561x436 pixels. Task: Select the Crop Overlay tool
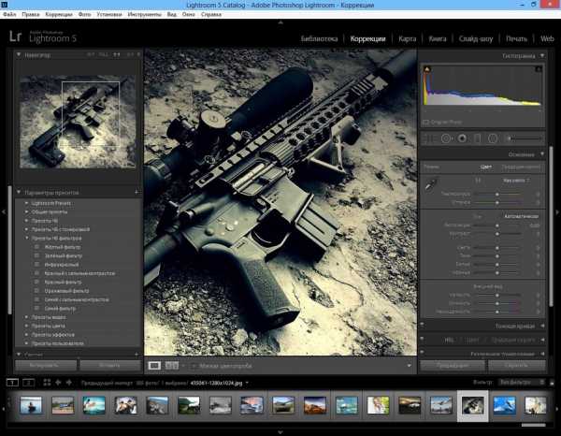tap(431, 138)
